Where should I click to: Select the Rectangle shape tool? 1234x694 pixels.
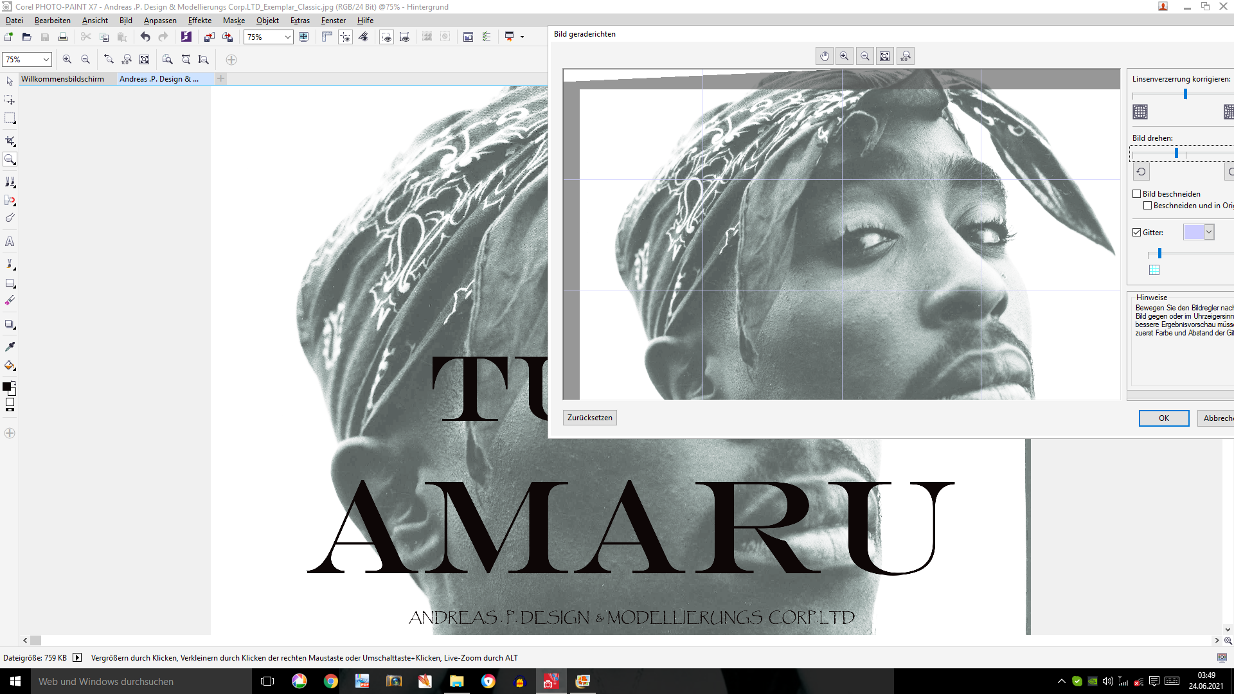coord(10,283)
